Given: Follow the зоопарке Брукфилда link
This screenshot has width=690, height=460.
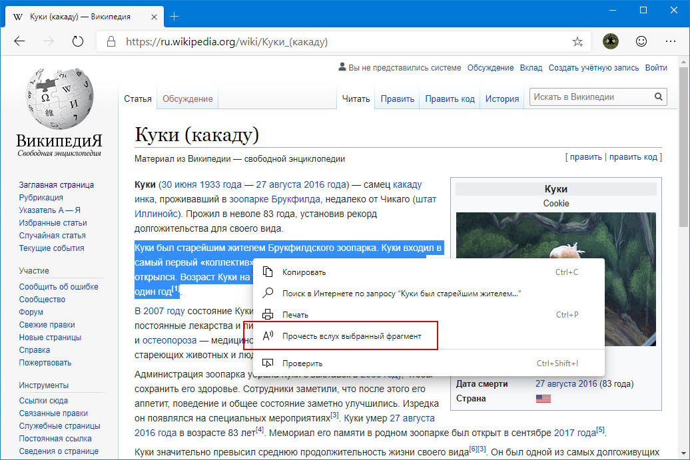Looking at the screenshot, I should (x=274, y=199).
